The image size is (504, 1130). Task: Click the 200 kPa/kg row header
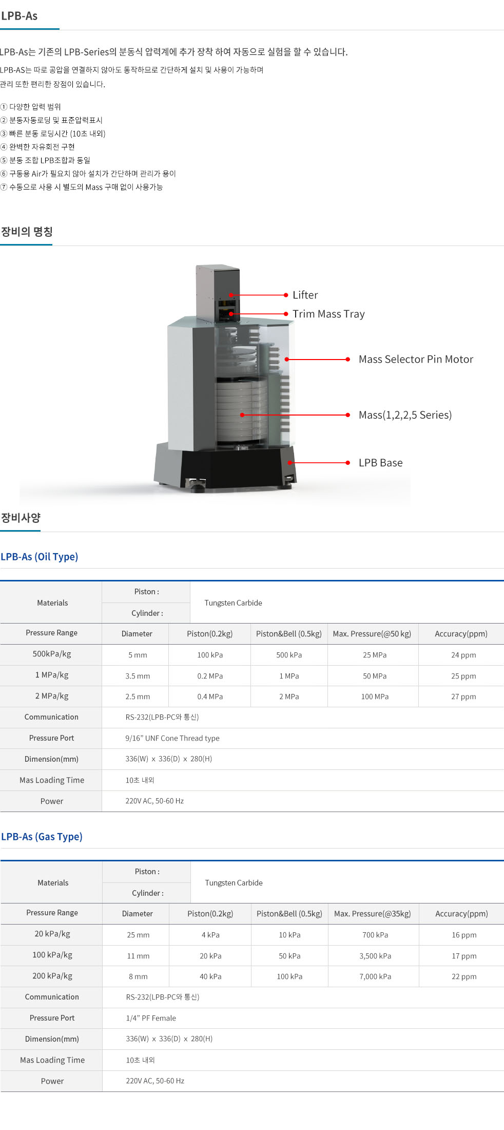52,976
